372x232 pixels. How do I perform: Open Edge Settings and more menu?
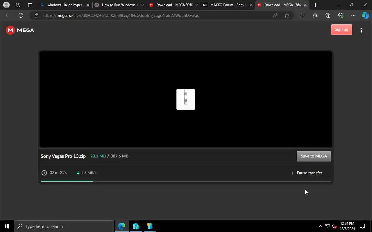point(353,15)
